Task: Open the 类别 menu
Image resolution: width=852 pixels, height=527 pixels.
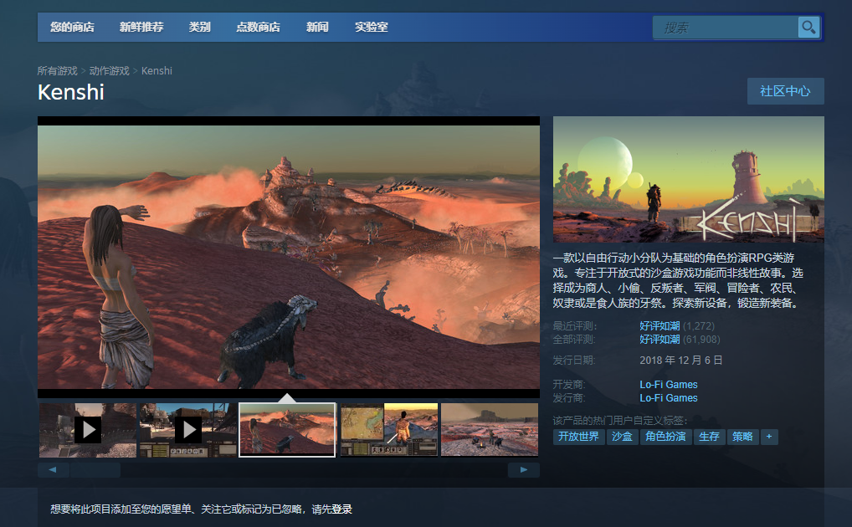Action: (199, 27)
